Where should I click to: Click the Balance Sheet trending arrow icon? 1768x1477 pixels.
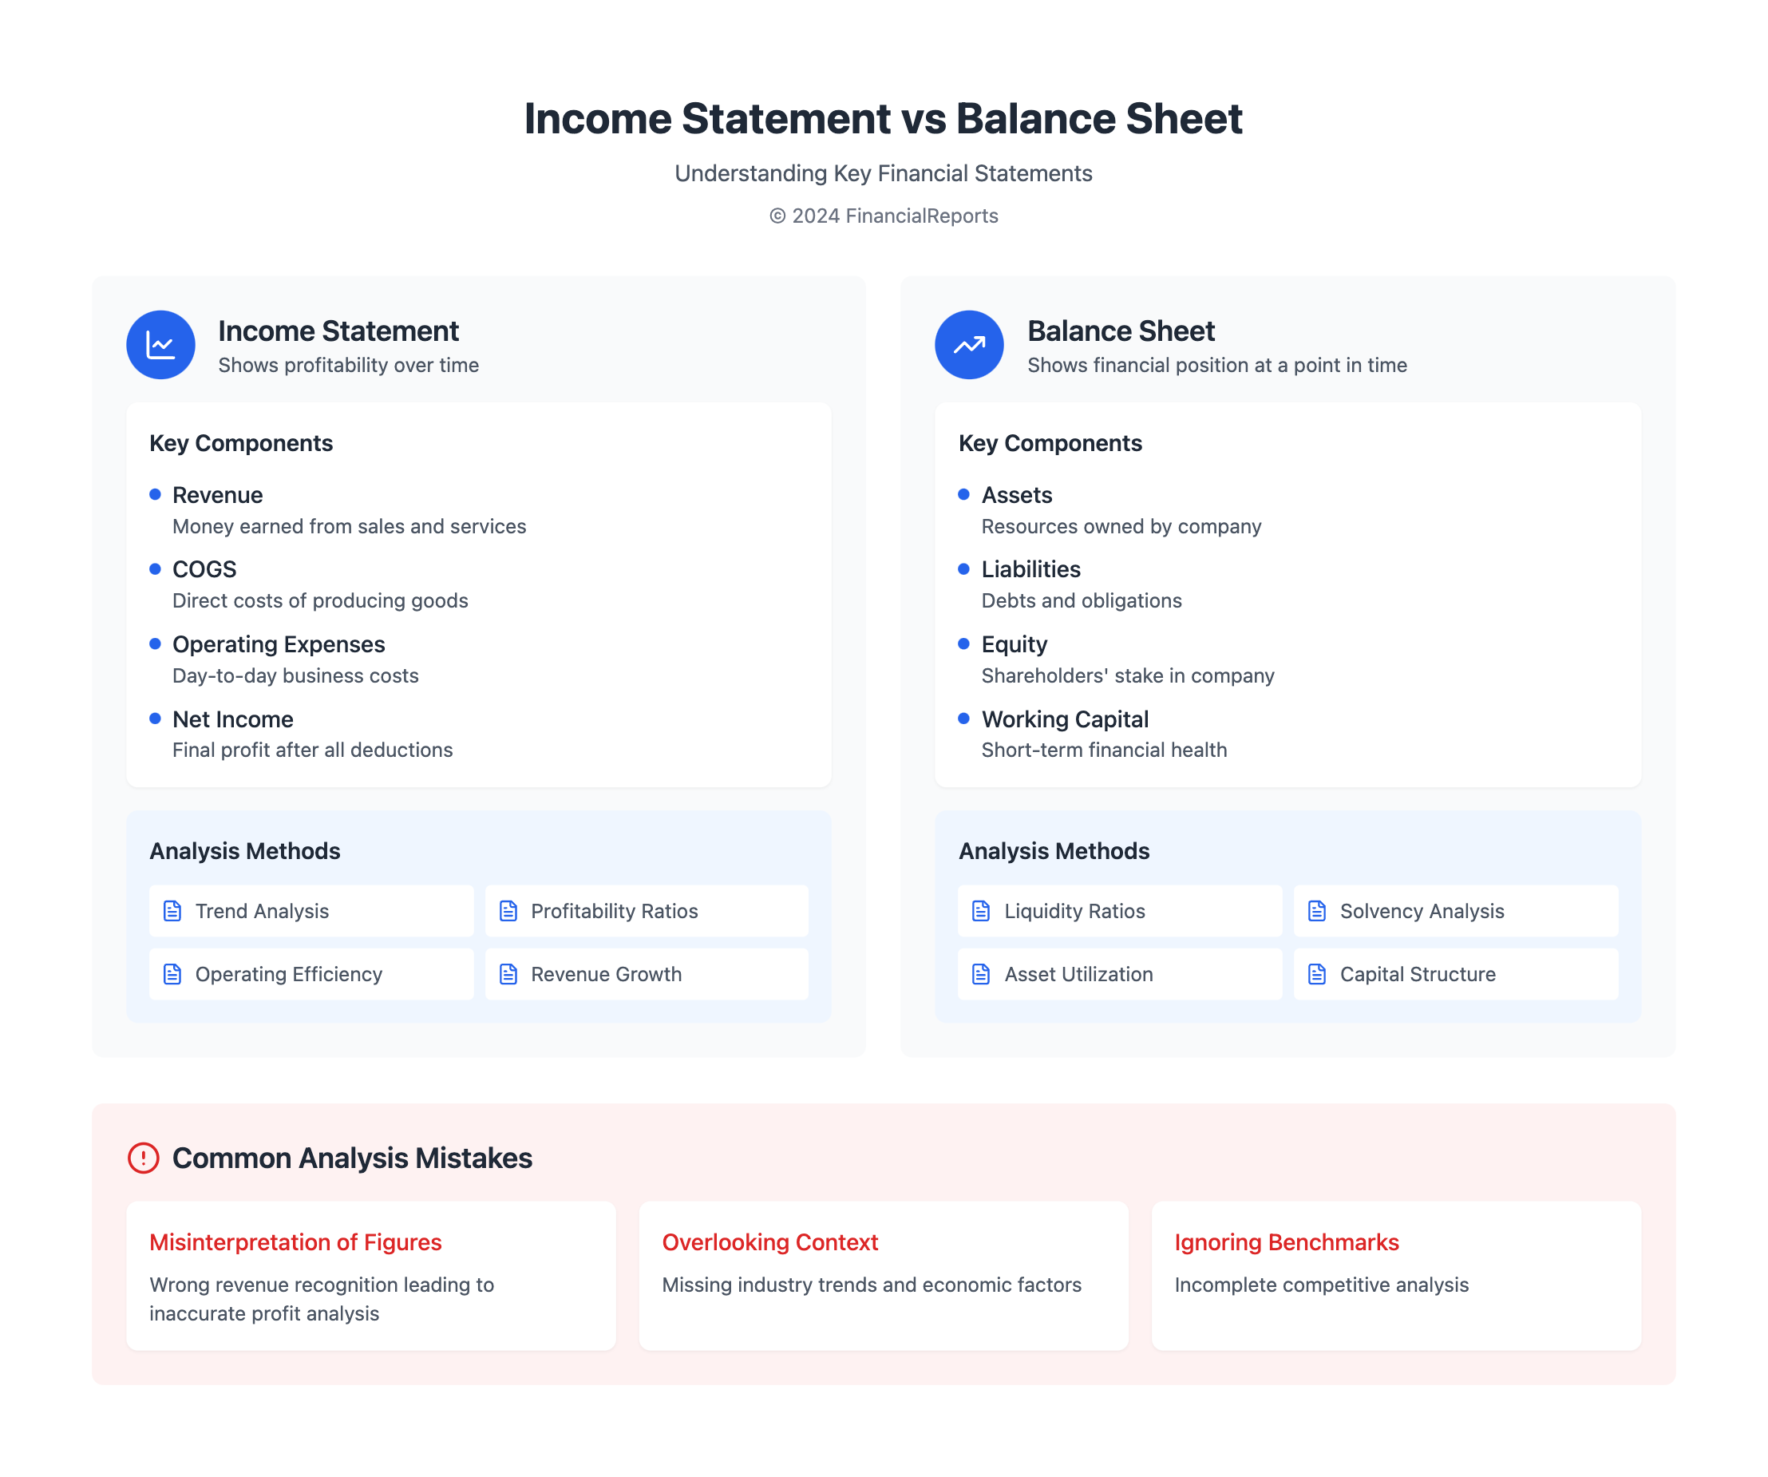[x=969, y=344]
